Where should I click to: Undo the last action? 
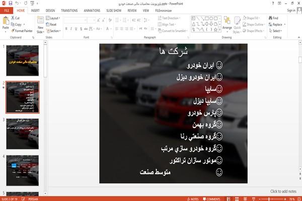[x=17, y=4]
